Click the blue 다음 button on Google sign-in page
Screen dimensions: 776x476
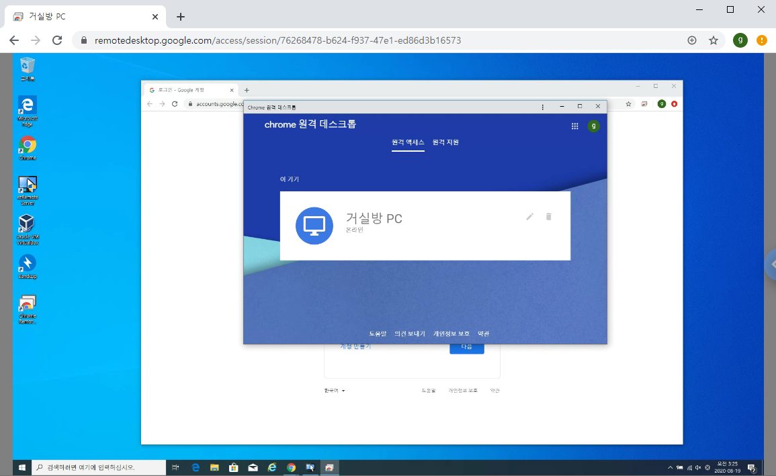point(467,348)
